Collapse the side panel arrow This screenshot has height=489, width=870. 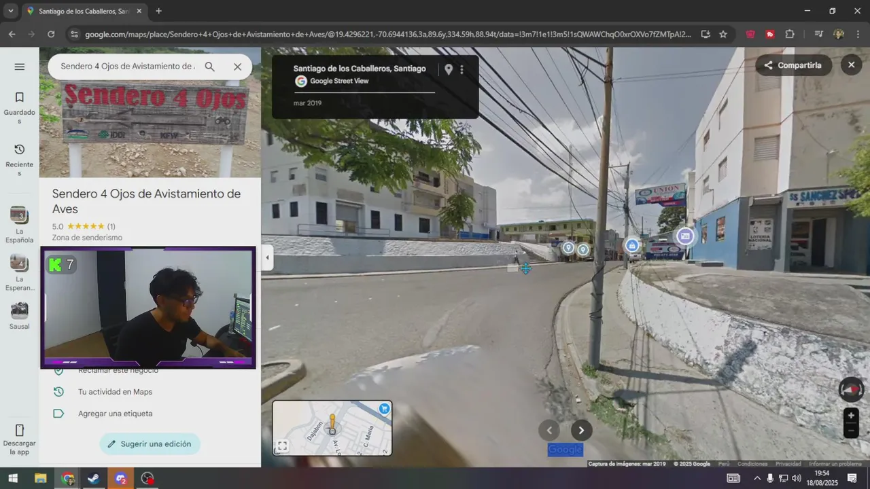(x=267, y=257)
